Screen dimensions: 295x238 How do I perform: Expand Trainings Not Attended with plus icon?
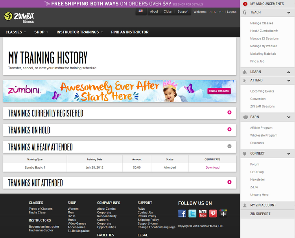229,182
